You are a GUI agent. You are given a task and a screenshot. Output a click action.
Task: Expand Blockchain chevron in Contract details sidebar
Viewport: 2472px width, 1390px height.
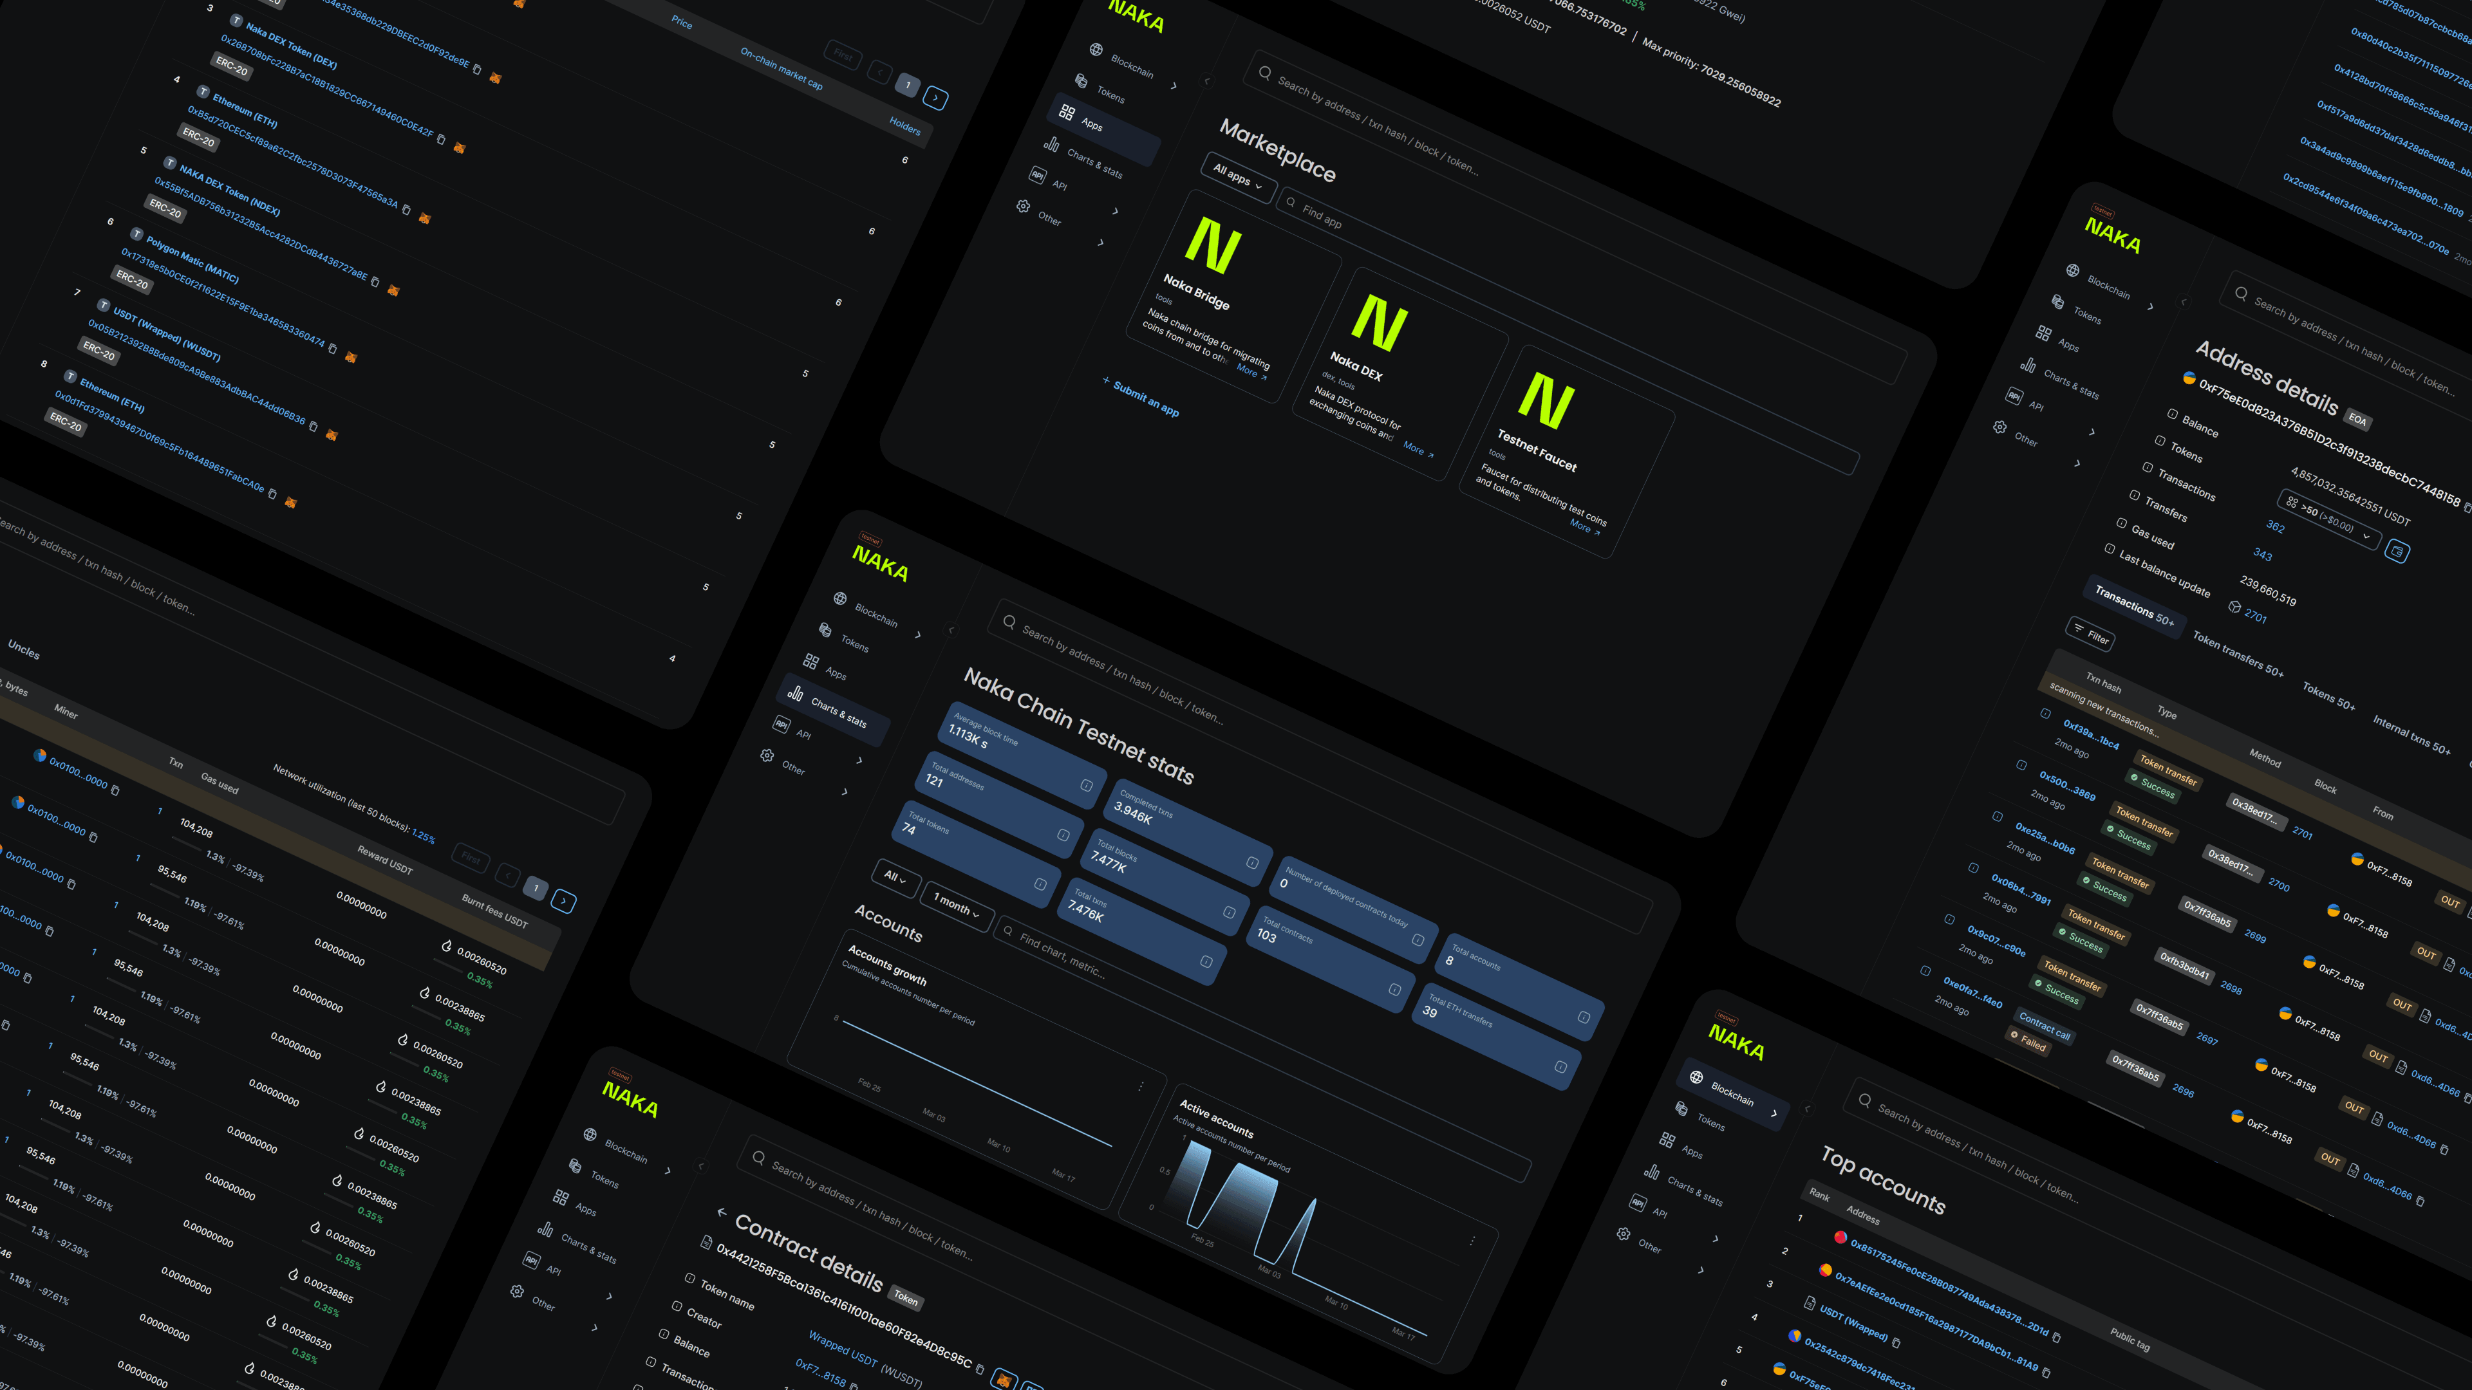668,1171
